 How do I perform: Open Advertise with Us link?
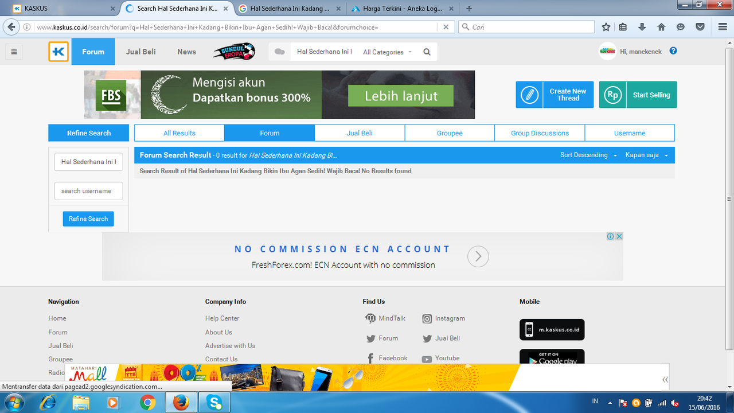pyautogui.click(x=230, y=346)
